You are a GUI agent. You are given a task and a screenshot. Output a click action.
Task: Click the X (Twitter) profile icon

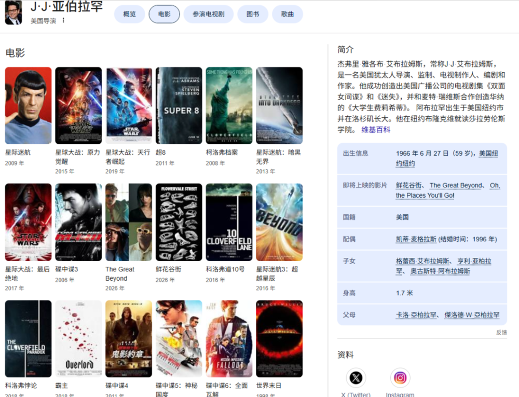[356, 378]
